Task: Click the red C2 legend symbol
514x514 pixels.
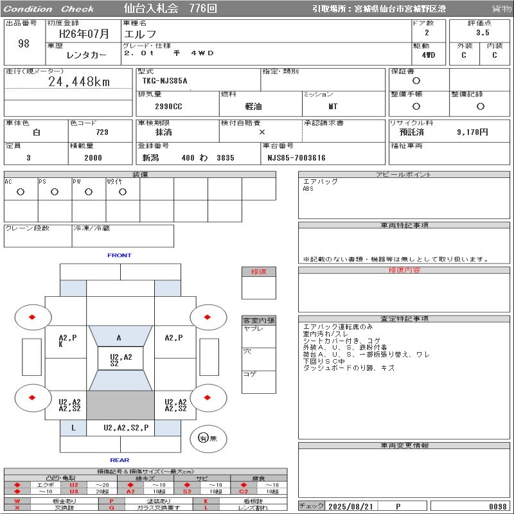Action: tap(244, 491)
